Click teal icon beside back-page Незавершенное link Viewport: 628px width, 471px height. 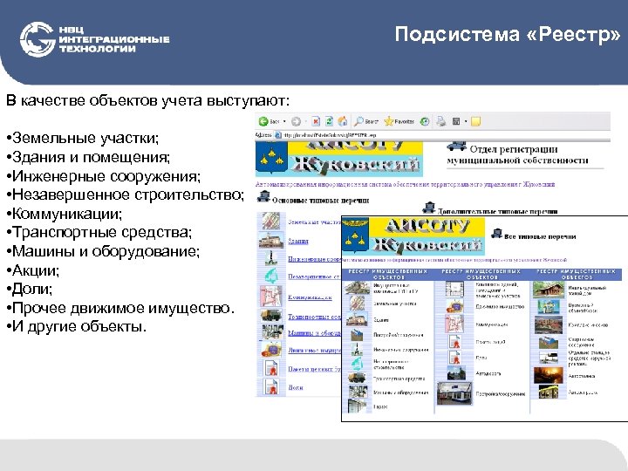pyautogui.click(x=271, y=276)
